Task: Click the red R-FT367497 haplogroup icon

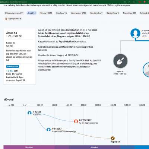Action: 76,121
